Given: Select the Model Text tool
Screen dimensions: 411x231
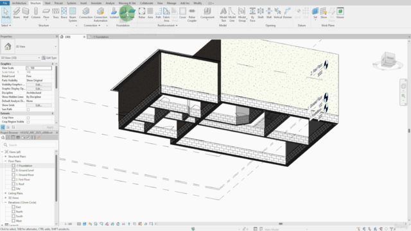Looking at the screenshot, I should coord(223,14).
